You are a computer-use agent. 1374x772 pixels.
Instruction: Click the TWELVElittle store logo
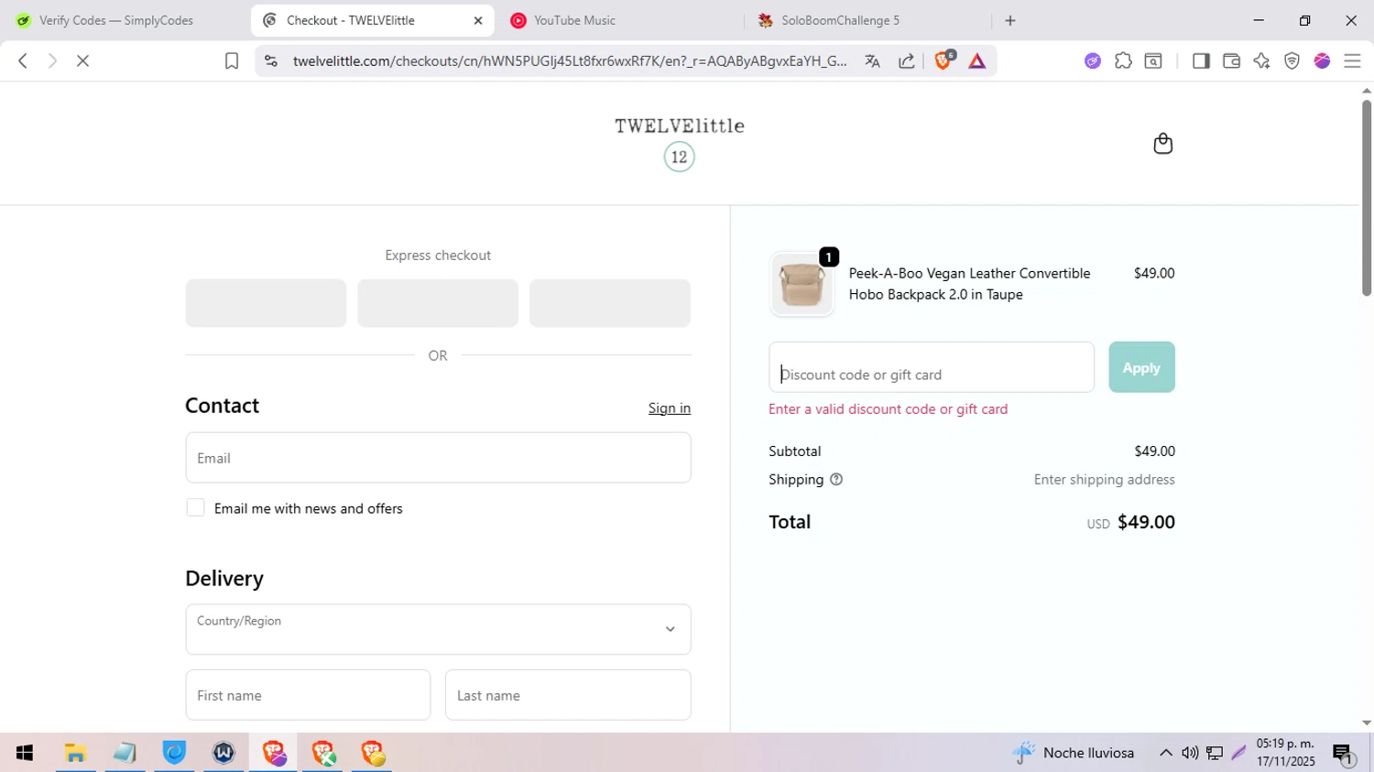pos(679,143)
